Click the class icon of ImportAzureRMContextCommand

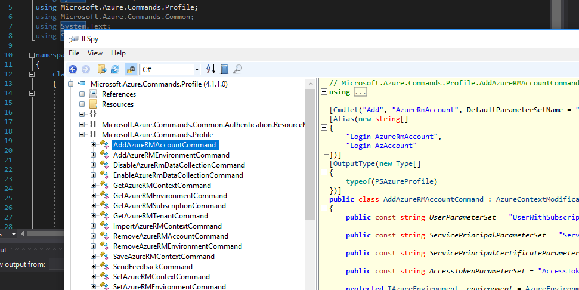coord(104,226)
